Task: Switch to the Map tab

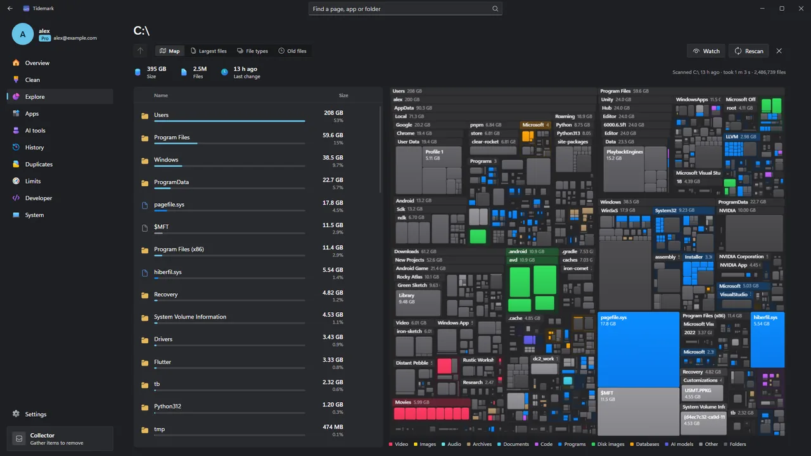Action: (x=170, y=51)
